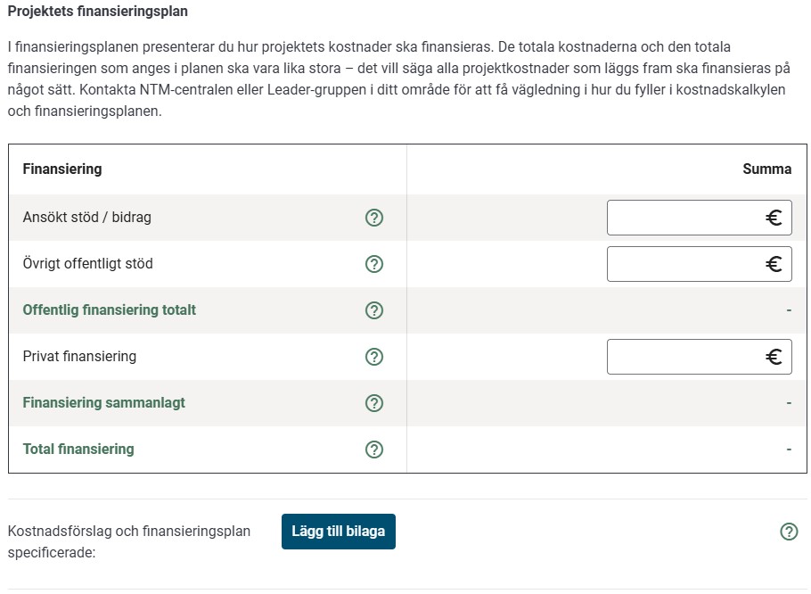Click the Lägg till bilaga button
Screen dimensions: 811x594
[x=338, y=531]
